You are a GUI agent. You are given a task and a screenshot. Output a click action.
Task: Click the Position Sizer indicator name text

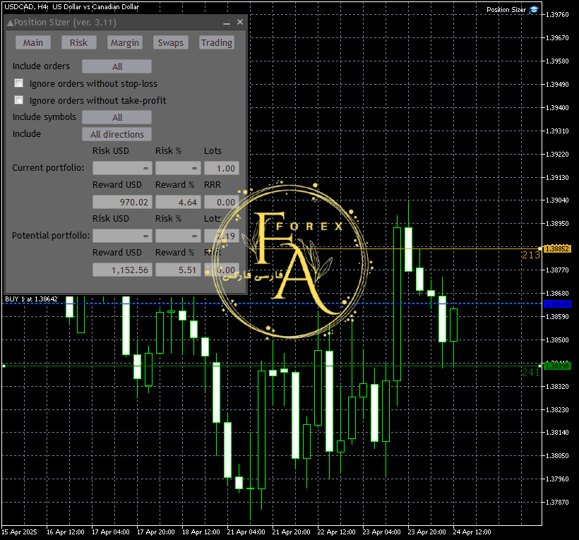point(506,10)
